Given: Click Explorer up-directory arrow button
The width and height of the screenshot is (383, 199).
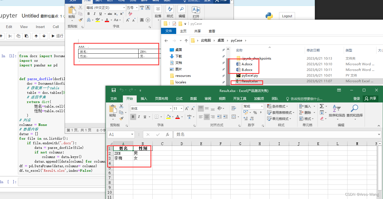Looking at the screenshot, I should pos(186,41).
